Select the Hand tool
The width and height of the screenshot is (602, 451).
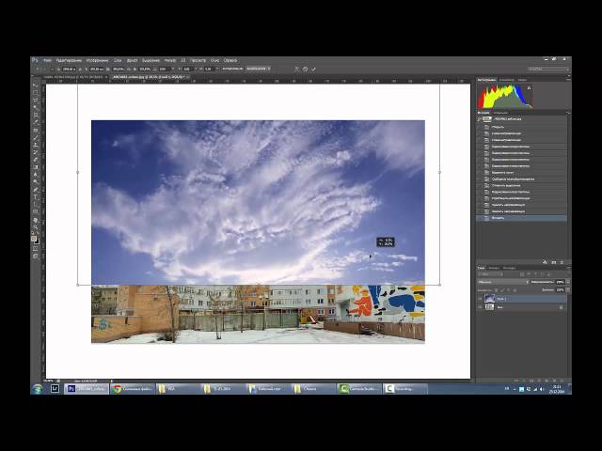pyautogui.click(x=36, y=220)
